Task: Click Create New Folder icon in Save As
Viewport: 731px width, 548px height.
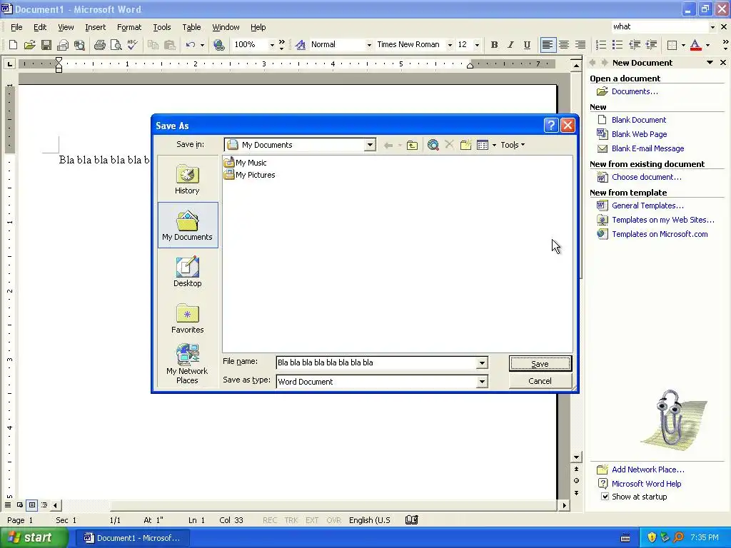Action: [465, 145]
